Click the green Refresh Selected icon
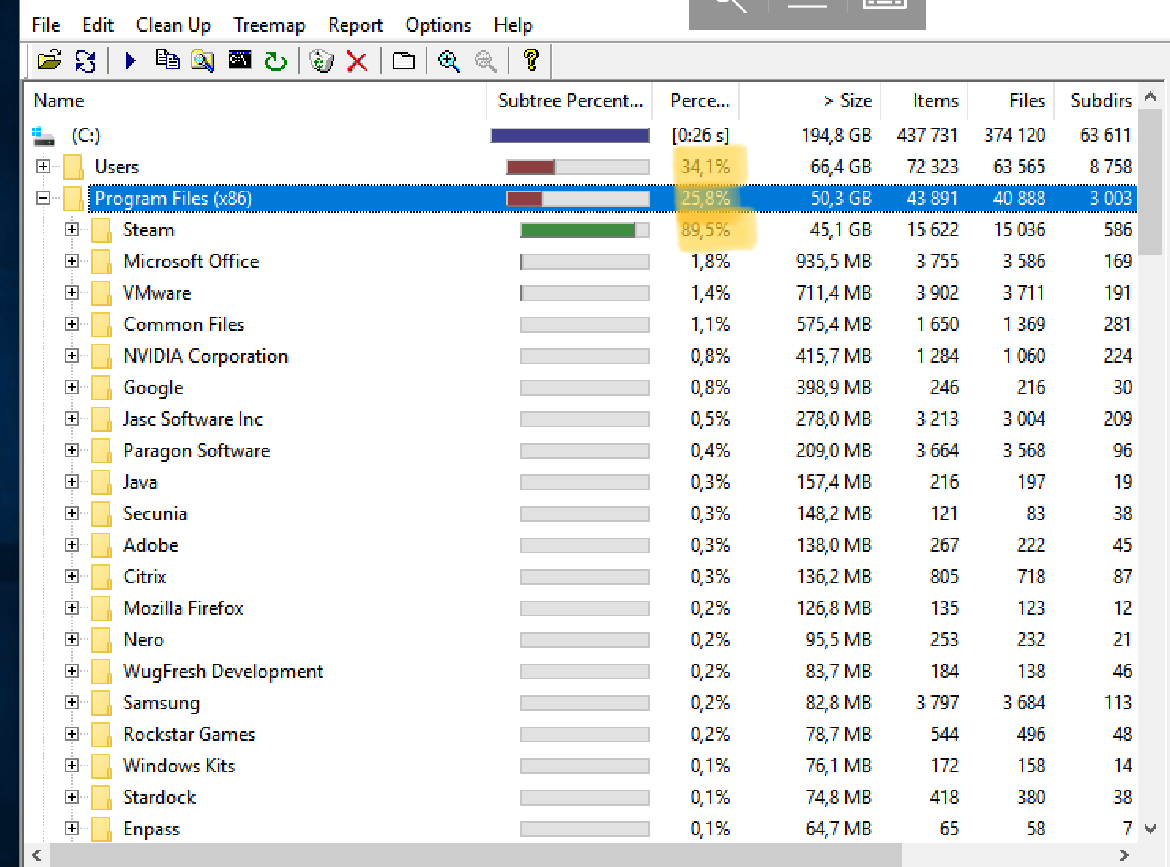 pos(276,61)
